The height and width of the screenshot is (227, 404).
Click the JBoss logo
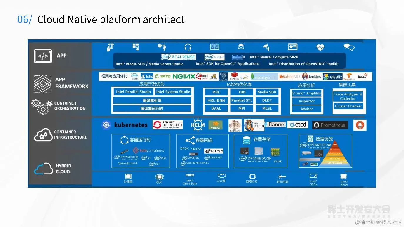[x=202, y=76]
